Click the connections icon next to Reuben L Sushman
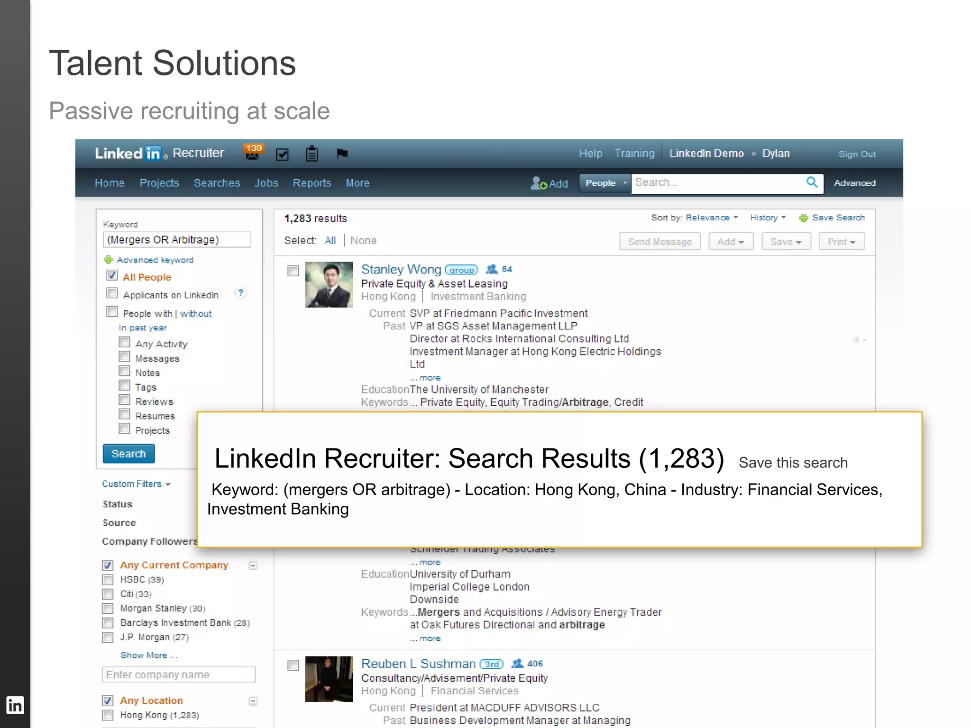The width and height of the screenshot is (971, 728). coord(517,664)
